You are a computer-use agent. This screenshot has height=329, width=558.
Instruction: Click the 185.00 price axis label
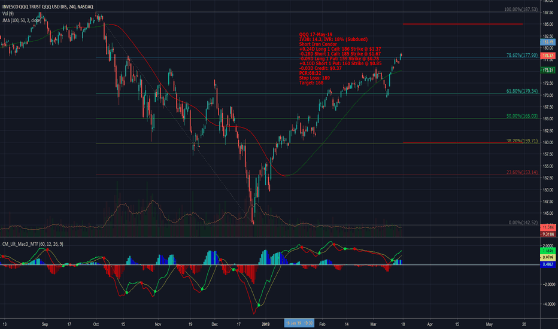(x=548, y=24)
